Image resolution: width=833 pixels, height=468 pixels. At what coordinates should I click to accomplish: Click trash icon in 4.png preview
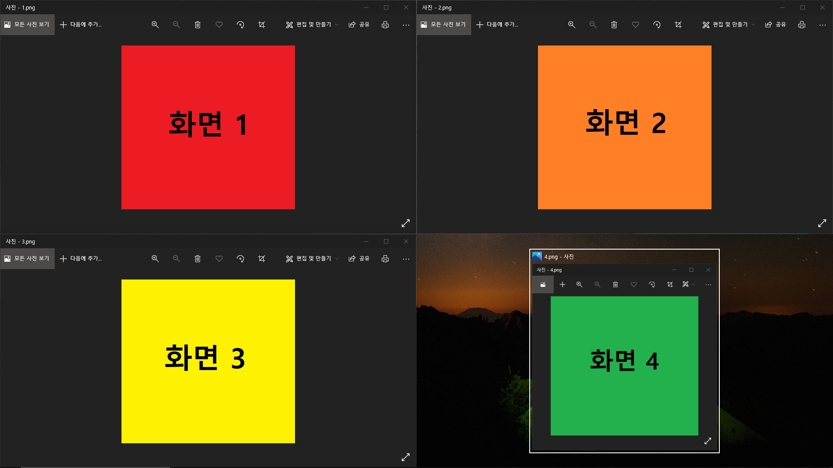(615, 285)
